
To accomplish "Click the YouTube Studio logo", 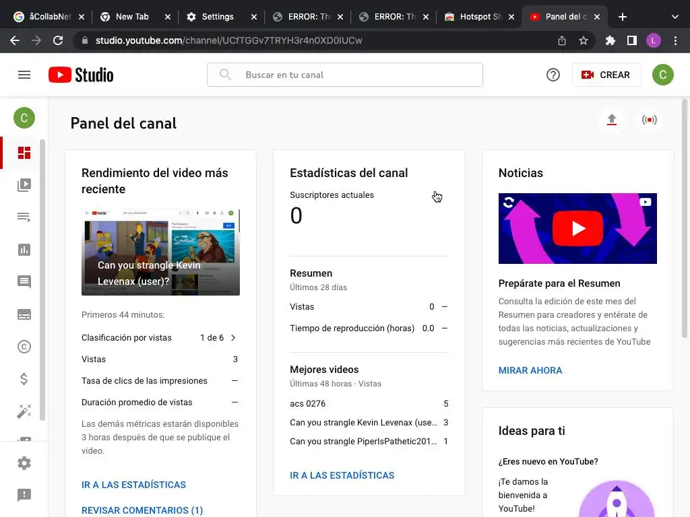I will click(x=81, y=75).
